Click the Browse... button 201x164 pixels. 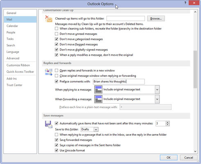[x=156, y=18]
